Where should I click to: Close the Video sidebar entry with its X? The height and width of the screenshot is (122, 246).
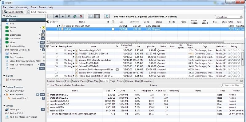coord(38,42)
